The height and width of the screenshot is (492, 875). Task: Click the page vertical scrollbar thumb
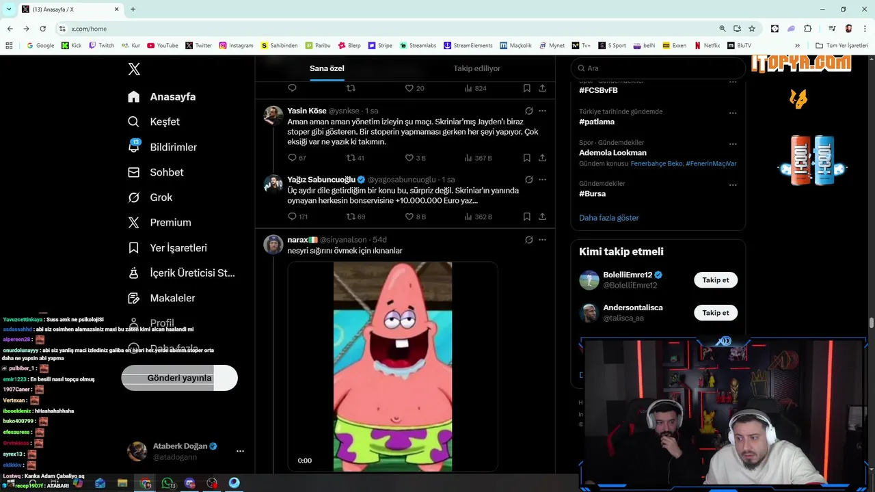(871, 323)
